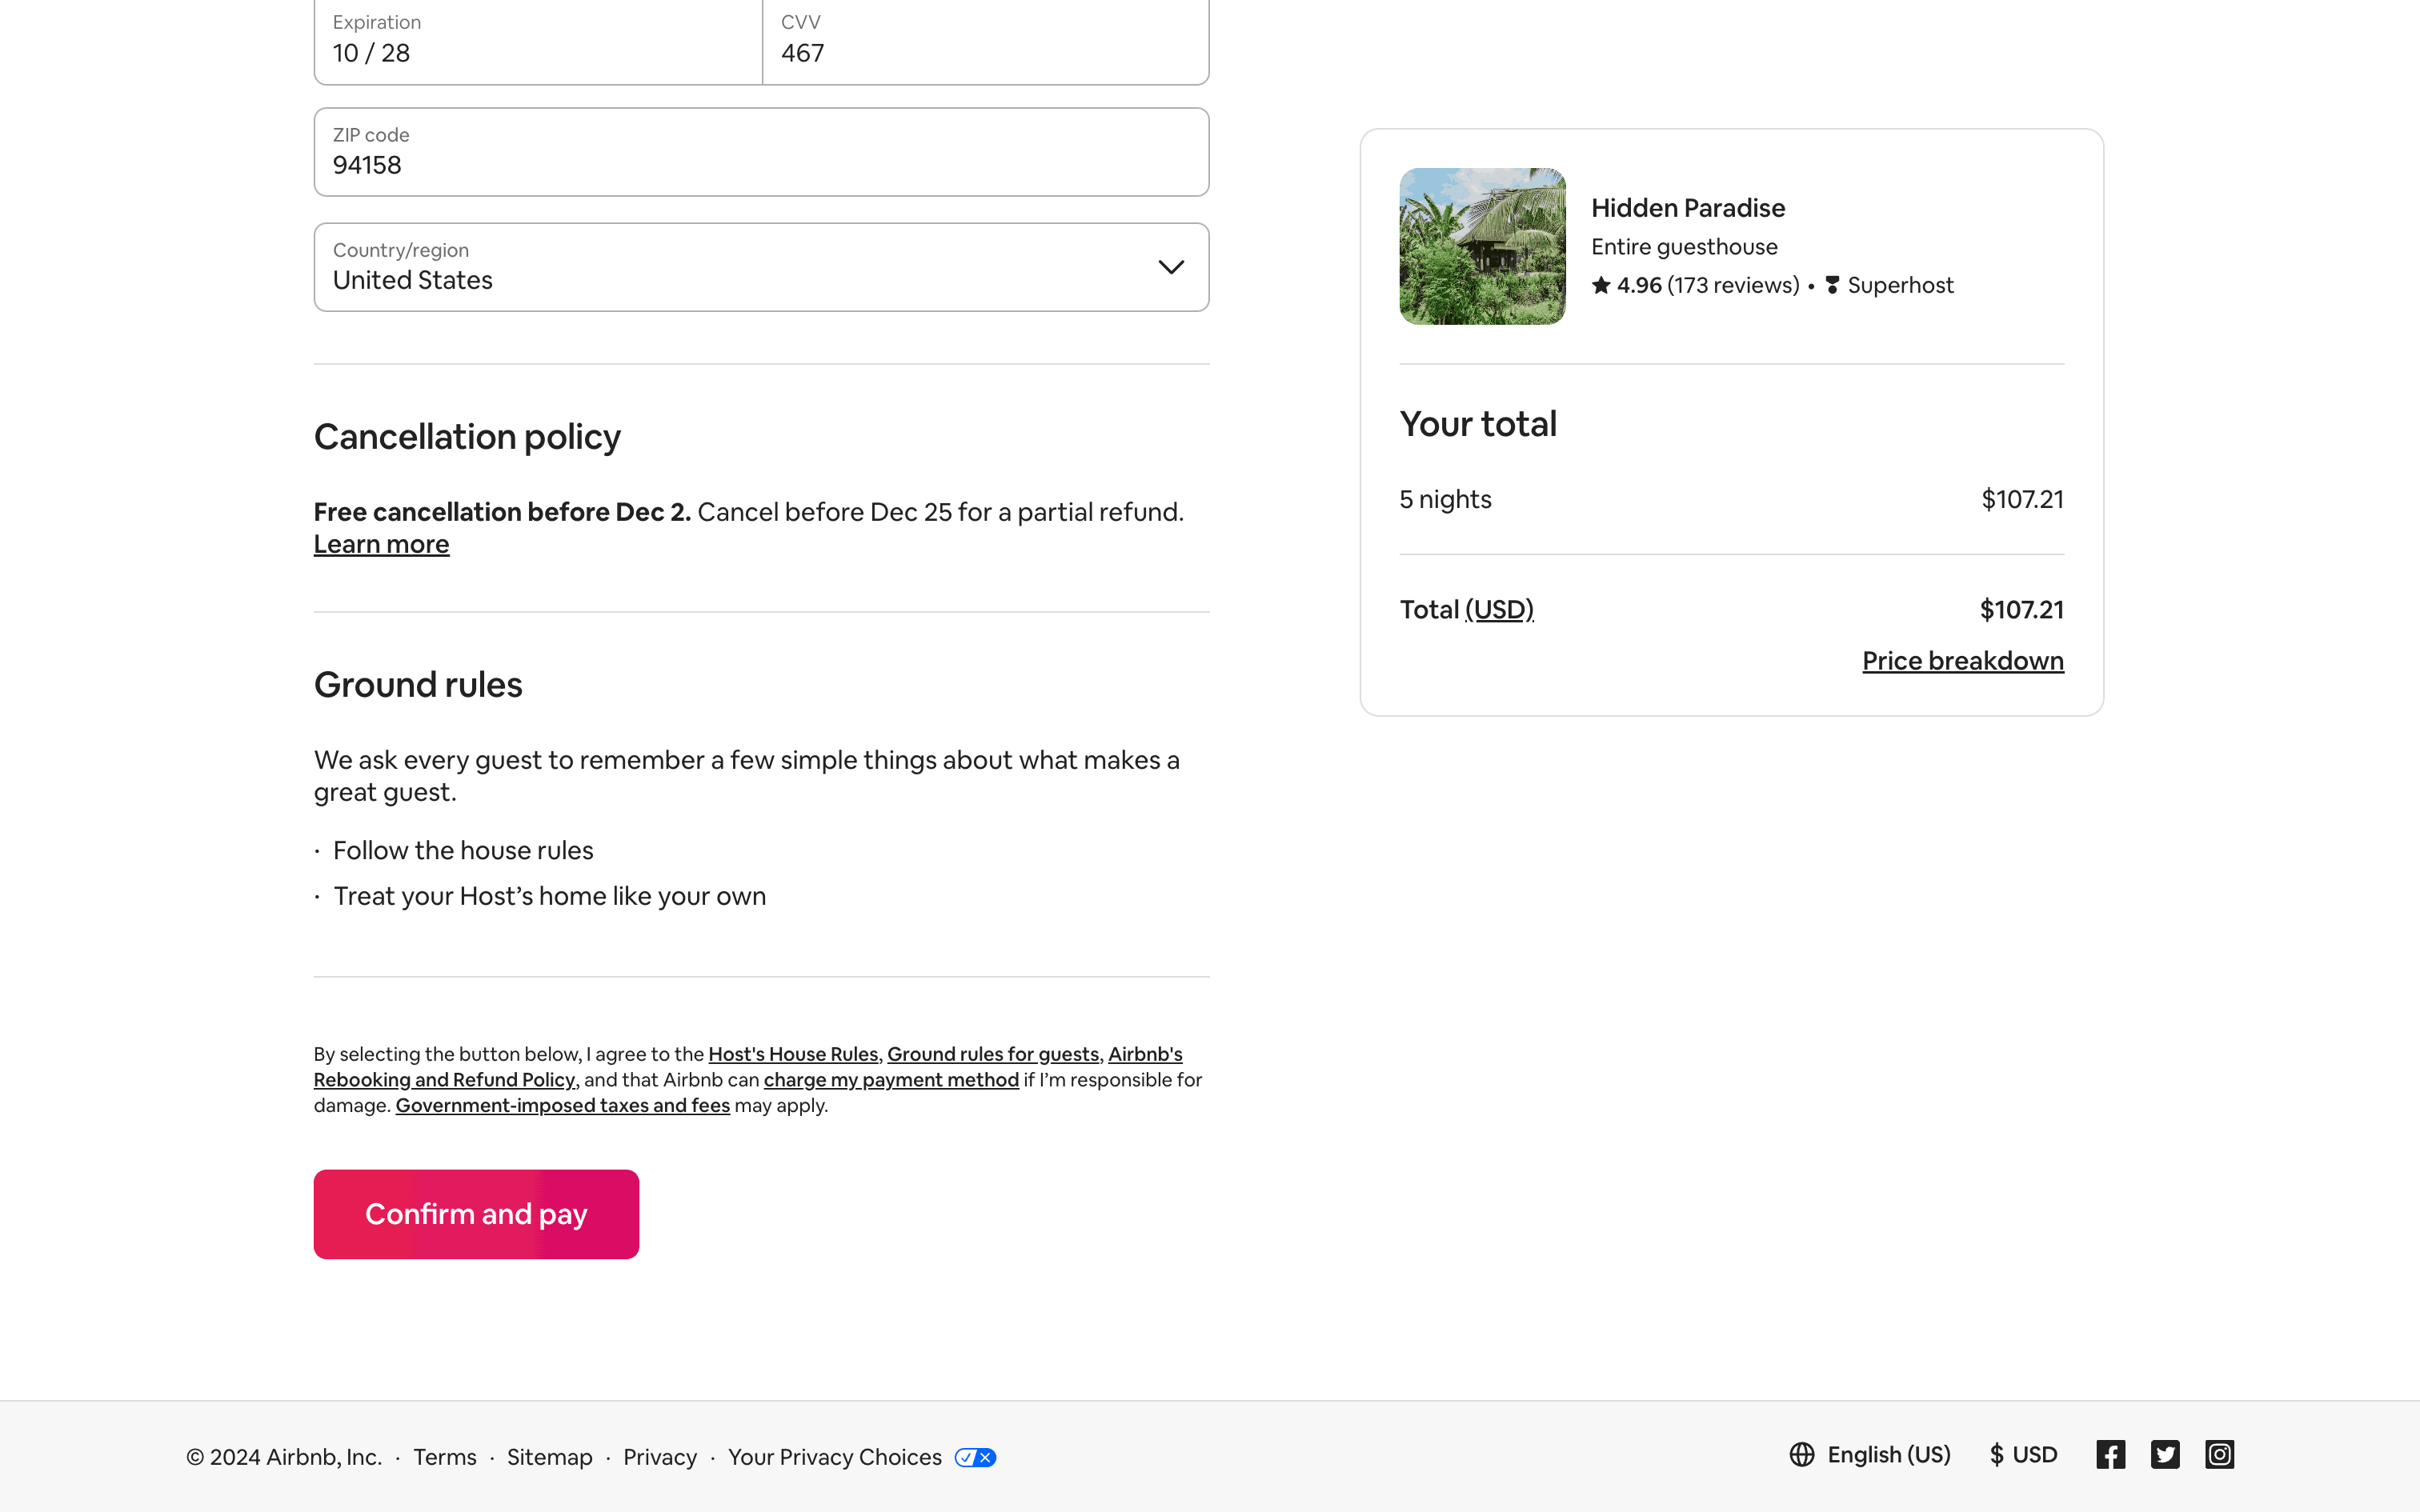Open the Terms footer link
The width and height of the screenshot is (2420, 1512).
[445, 1457]
